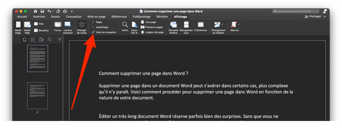The height and width of the screenshot is (130, 342).
Task: Click in the Rechercher dans le document field
Action: pos(296,11)
